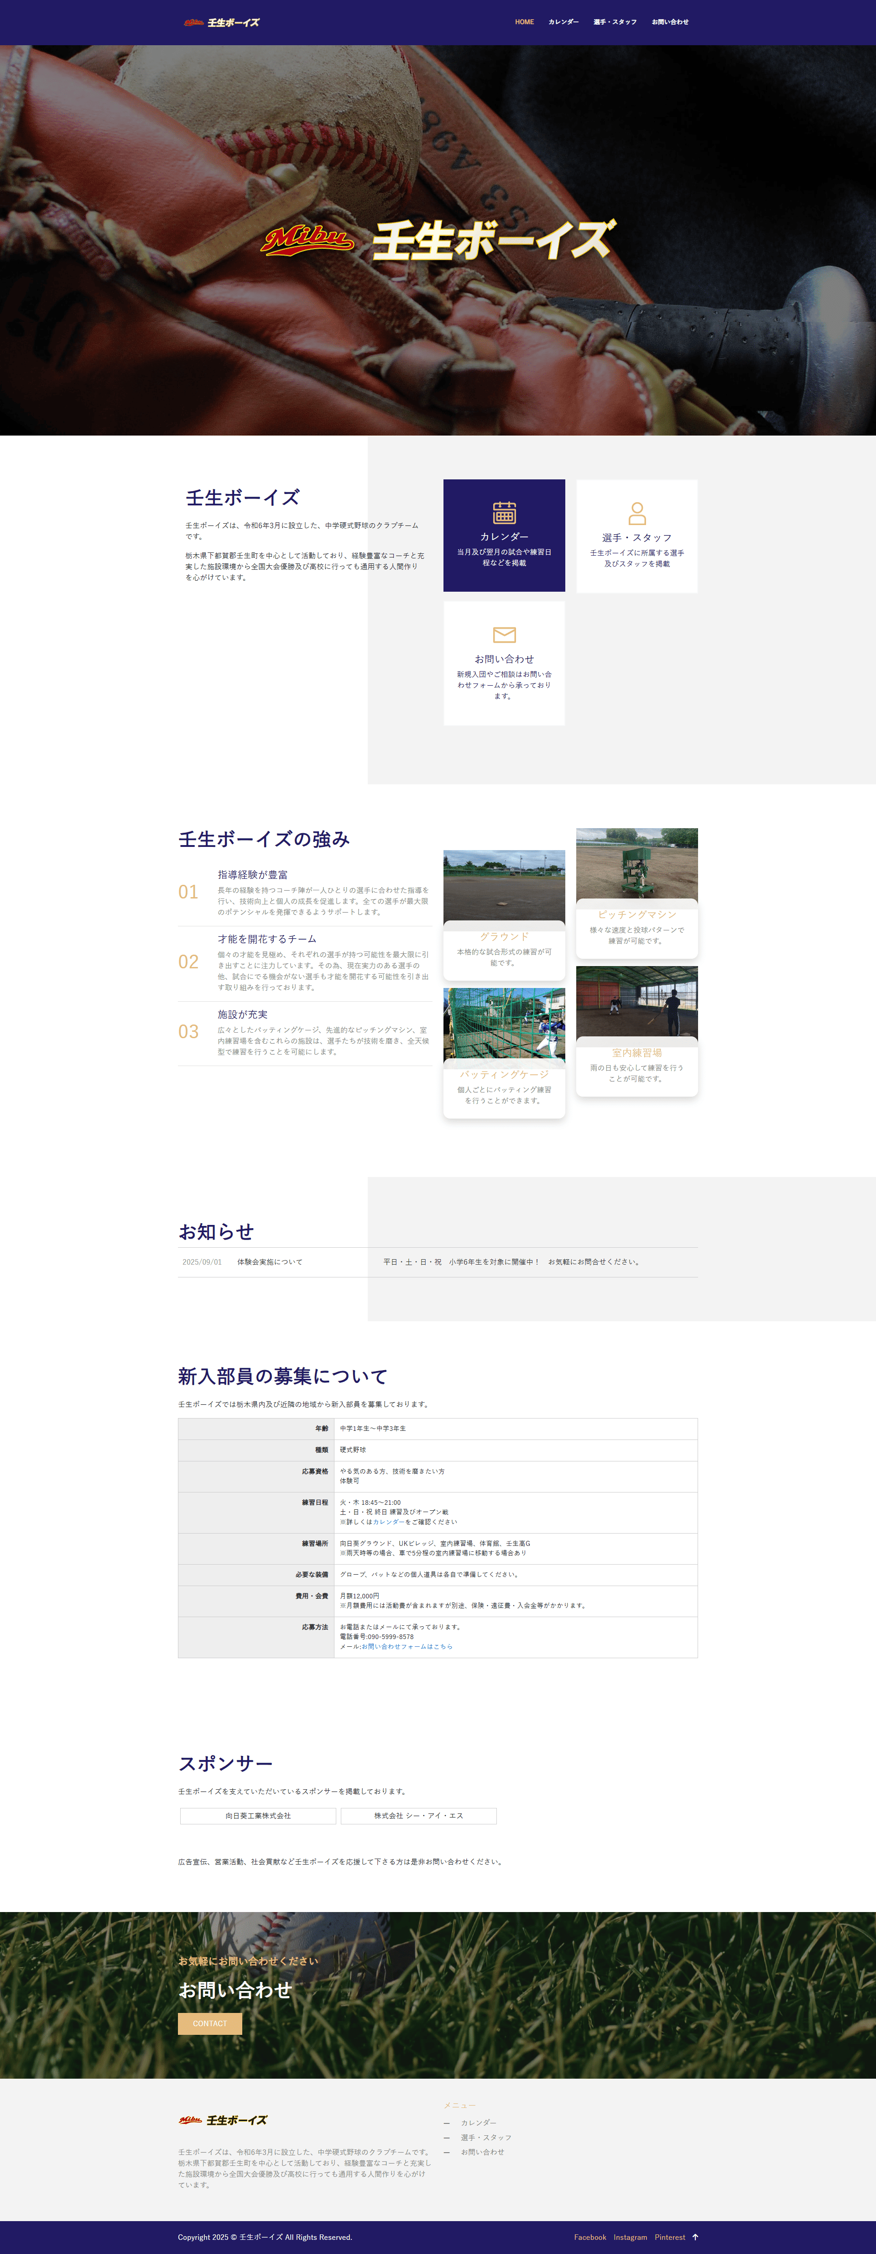
Task: Click the calendar icon in the blue card
Action: point(505,512)
